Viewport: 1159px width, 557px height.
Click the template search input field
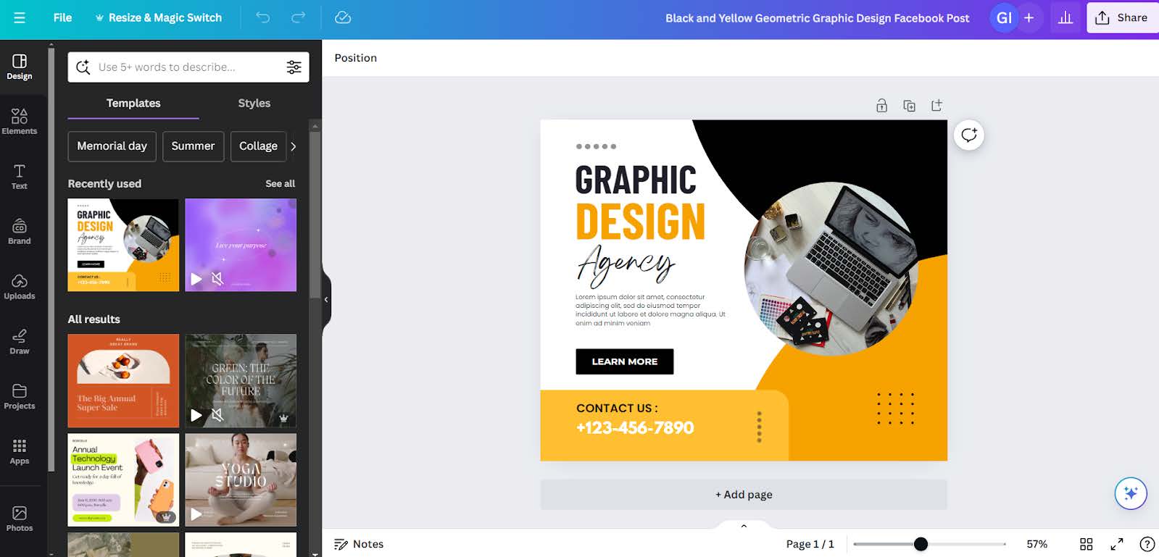click(x=187, y=67)
